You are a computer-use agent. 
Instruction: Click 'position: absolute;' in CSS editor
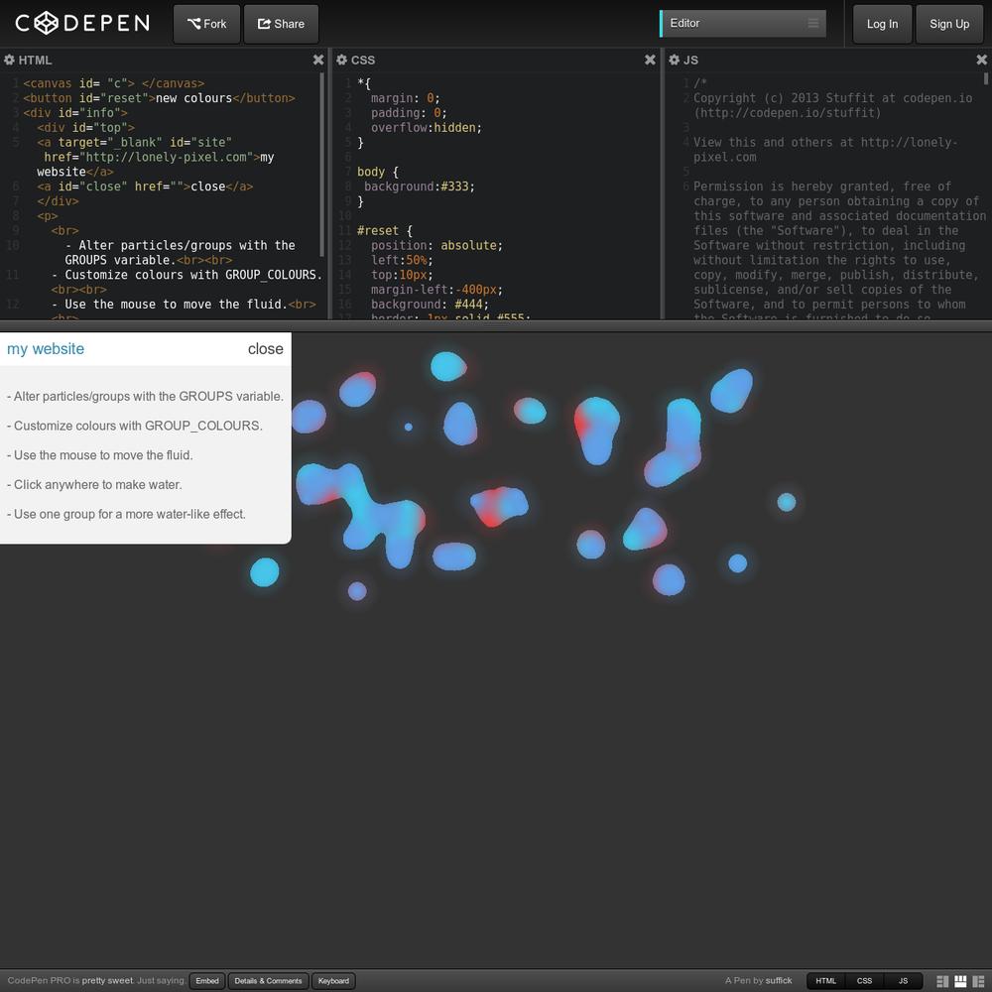coord(436,245)
